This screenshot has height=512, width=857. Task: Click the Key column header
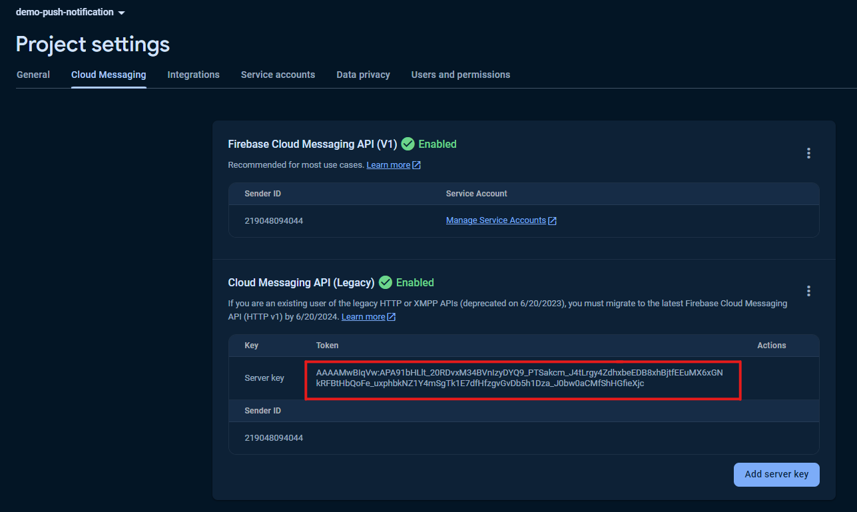point(252,346)
